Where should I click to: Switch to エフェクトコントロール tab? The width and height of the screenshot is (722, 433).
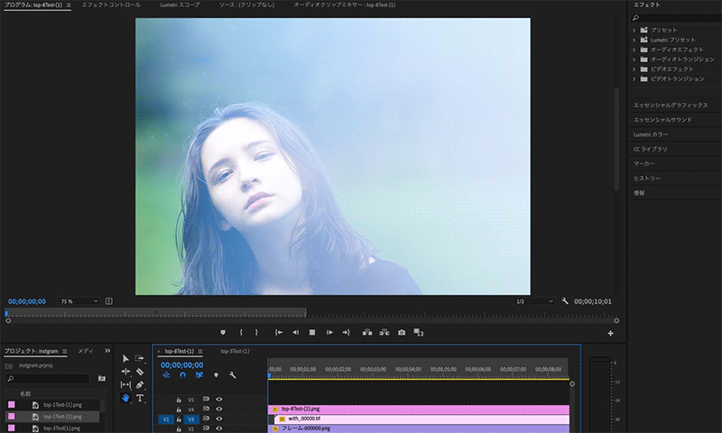(111, 5)
